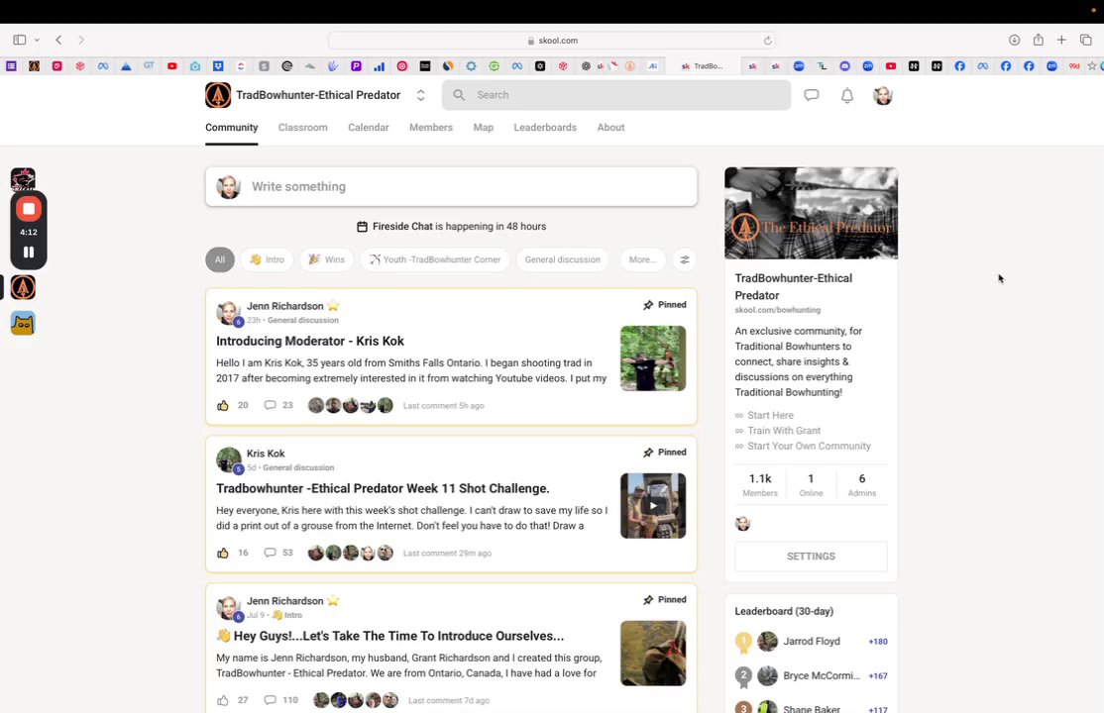
Task: Expand the community switcher arrows
Action: click(x=420, y=95)
